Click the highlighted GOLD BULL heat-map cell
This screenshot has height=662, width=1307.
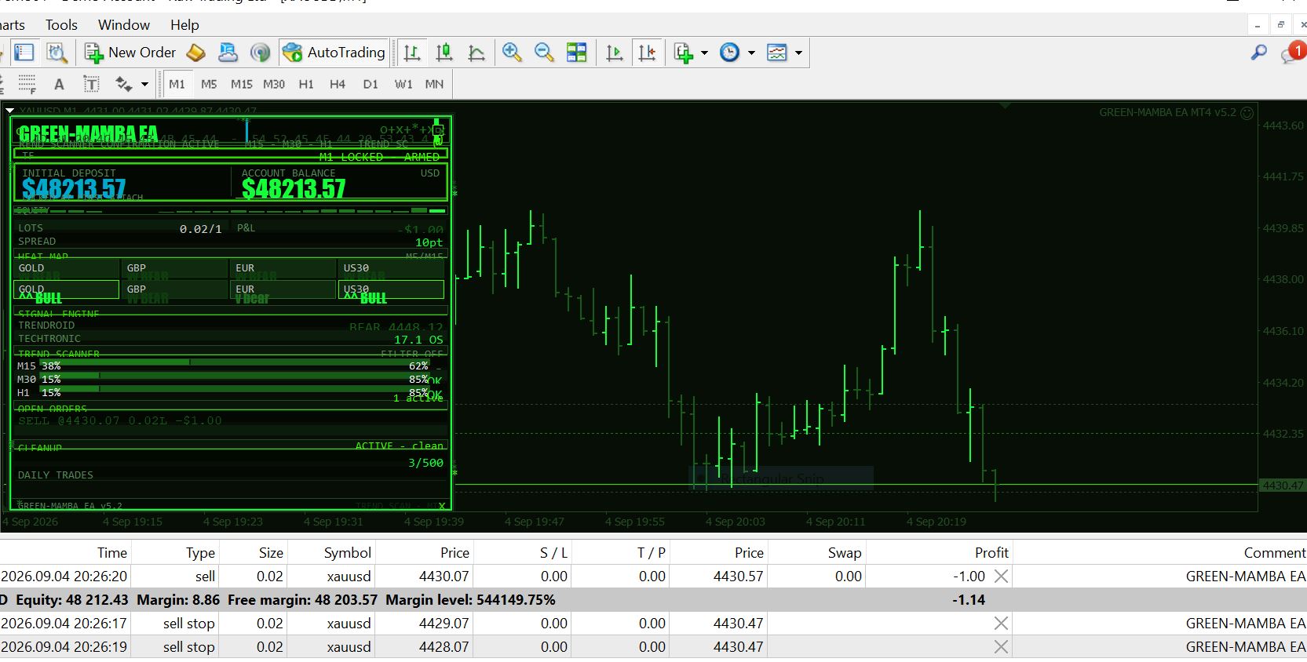(67, 290)
